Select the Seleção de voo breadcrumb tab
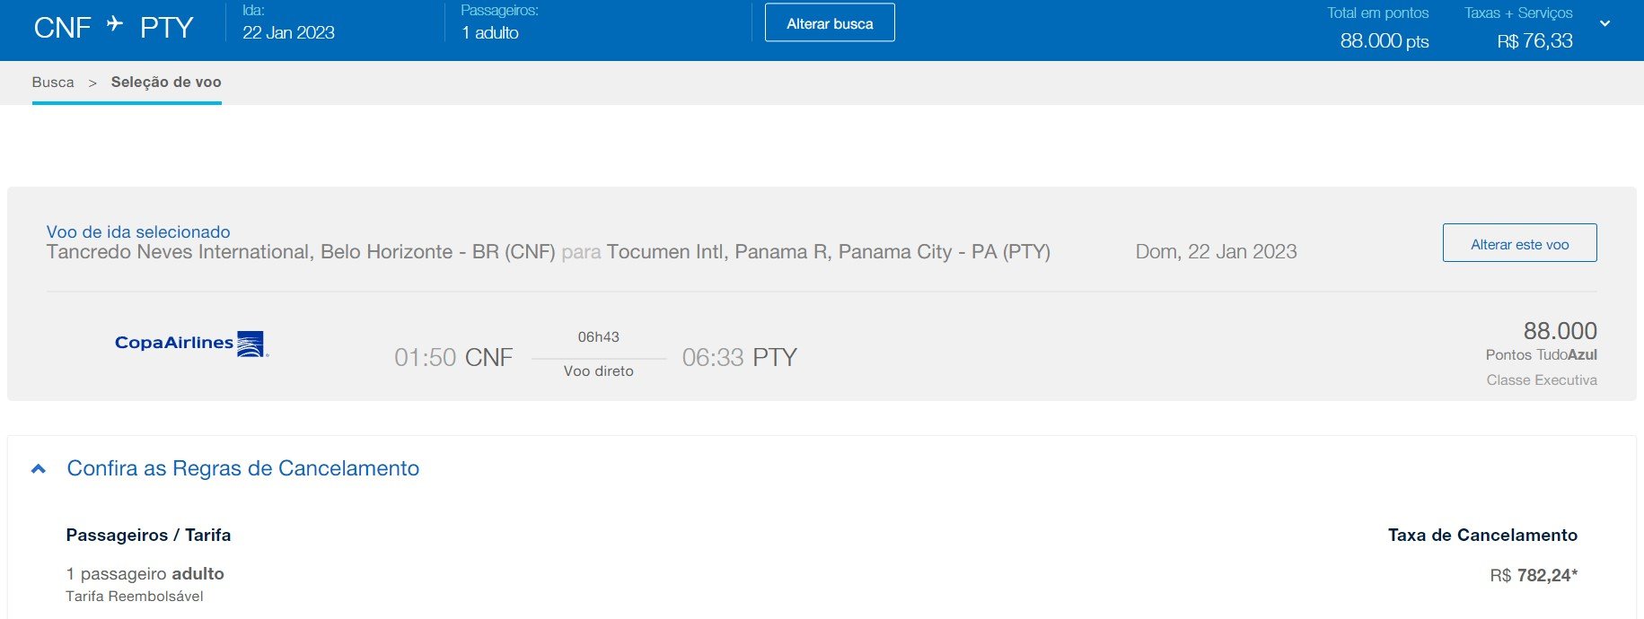The image size is (1644, 619). 166,83
